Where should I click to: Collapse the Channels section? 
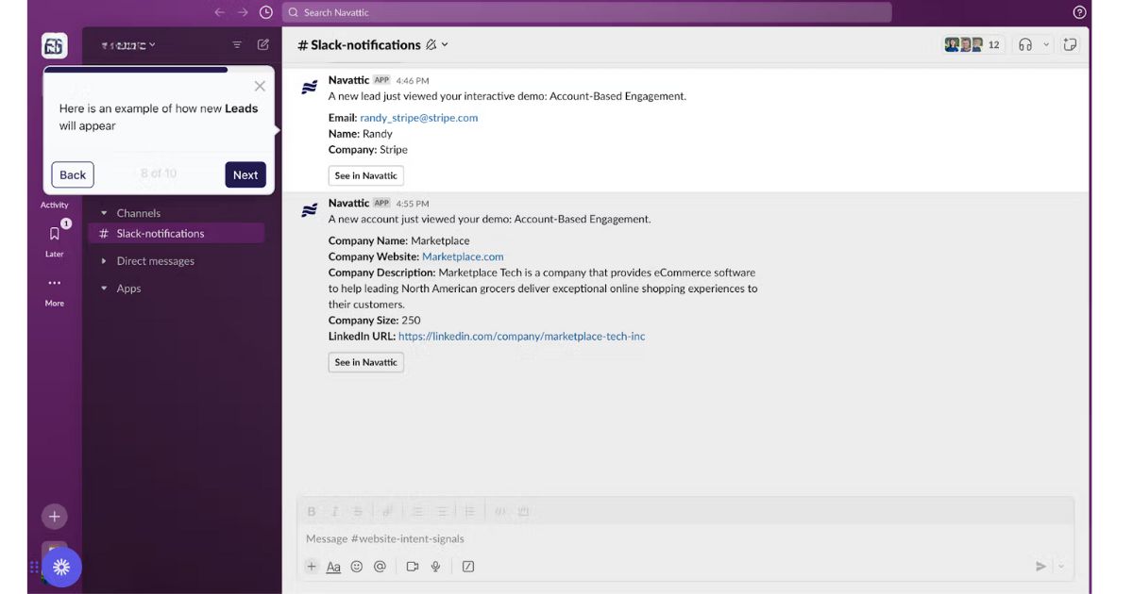[104, 213]
